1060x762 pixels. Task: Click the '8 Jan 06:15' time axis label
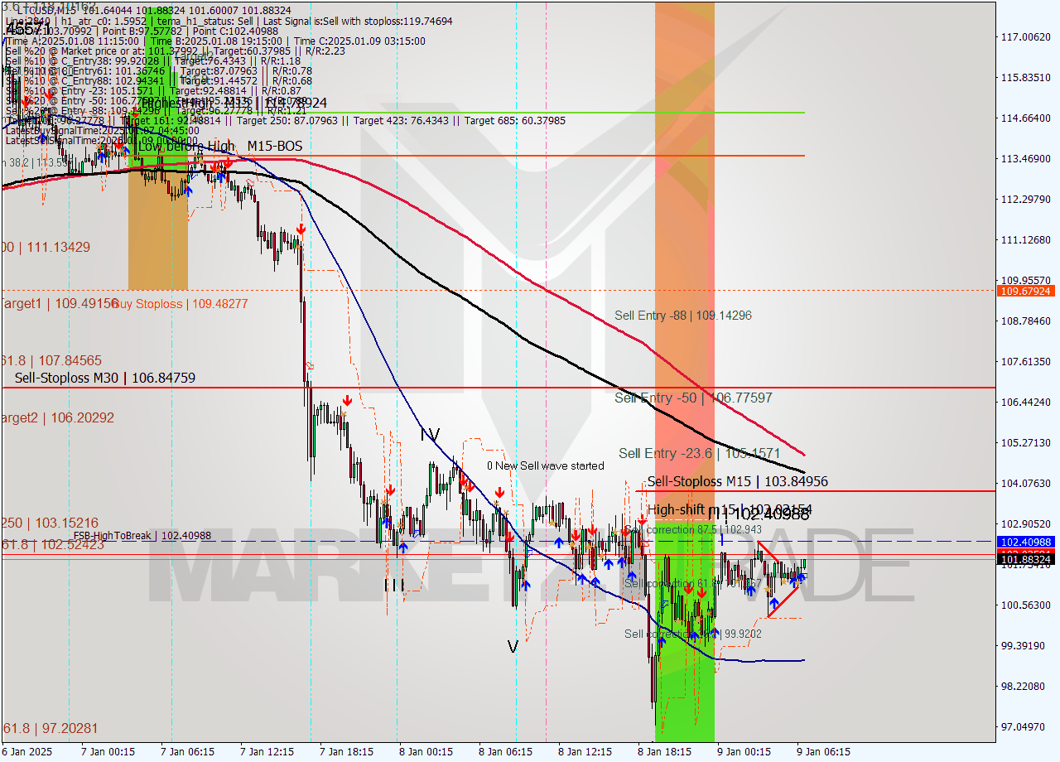(506, 752)
